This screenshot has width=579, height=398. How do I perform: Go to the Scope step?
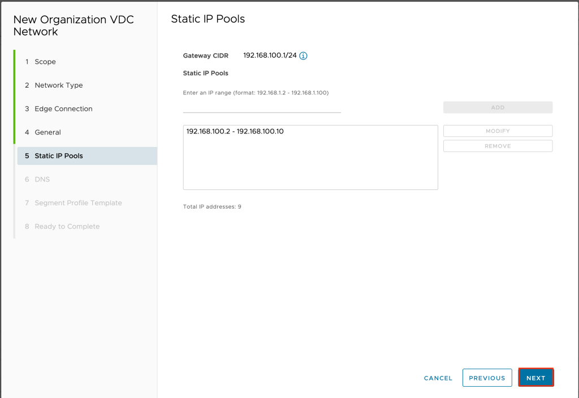(x=45, y=62)
